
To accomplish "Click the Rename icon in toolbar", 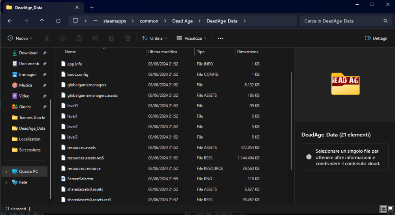I will (95, 38).
